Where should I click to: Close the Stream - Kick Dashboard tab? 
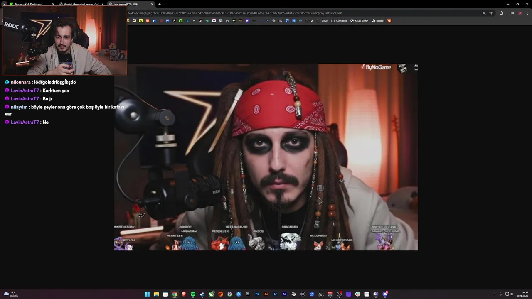click(x=53, y=4)
